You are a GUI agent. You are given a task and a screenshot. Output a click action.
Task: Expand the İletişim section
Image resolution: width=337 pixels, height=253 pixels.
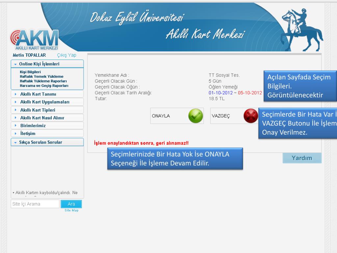point(47,133)
